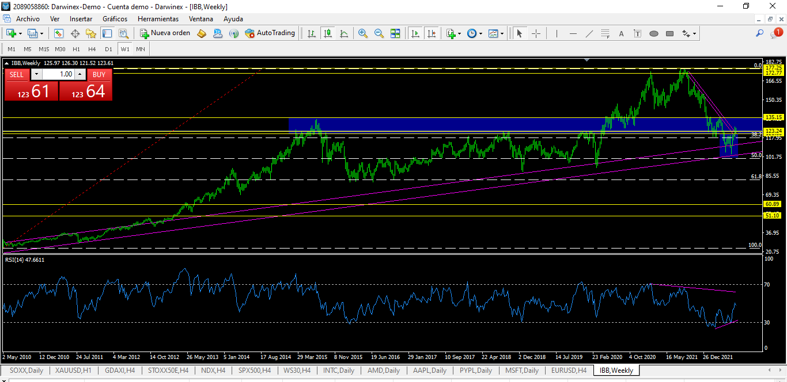Screen dimensions: 787x382
Task: Select the crosshair cursor tool
Action: coord(536,33)
